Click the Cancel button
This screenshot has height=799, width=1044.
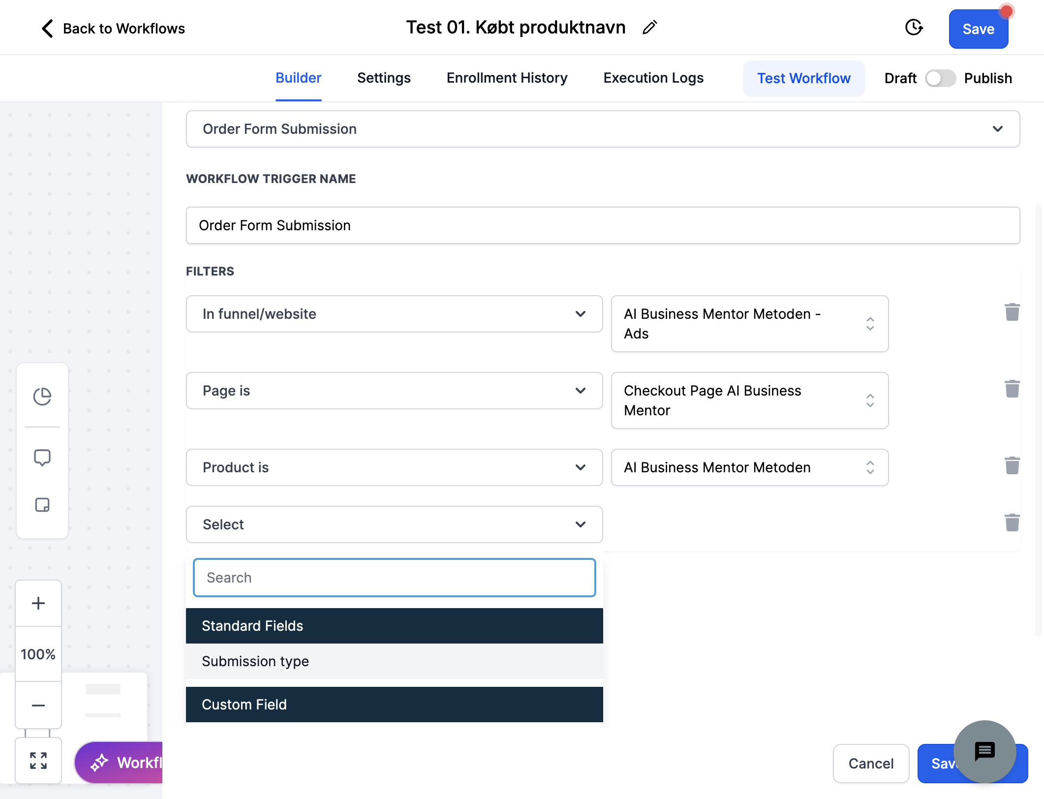pos(871,764)
